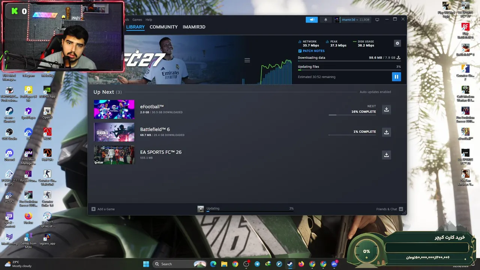Open Microsoft Edge from taskbar
Viewport: 480px width, 270px height.
(x=213, y=264)
